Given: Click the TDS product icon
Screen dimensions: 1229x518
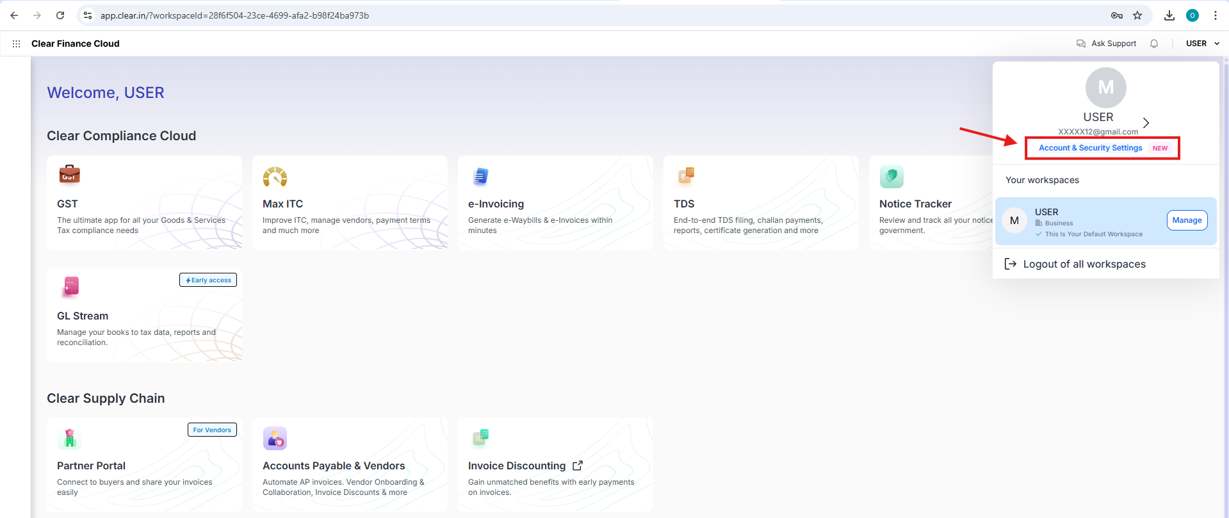Looking at the screenshot, I should [686, 175].
